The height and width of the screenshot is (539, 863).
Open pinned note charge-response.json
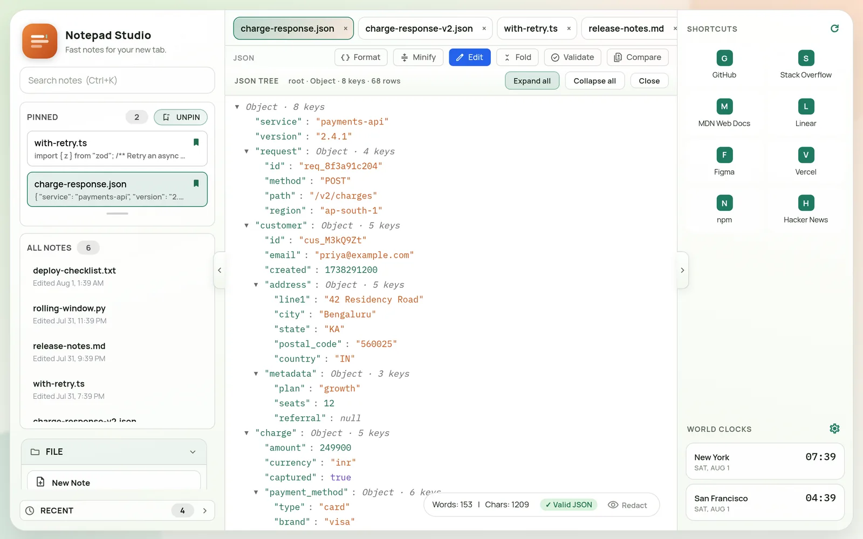tap(117, 190)
